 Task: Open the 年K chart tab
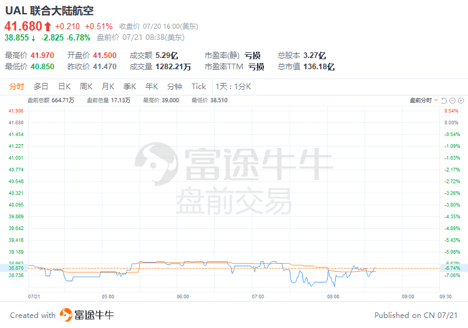pos(152,87)
